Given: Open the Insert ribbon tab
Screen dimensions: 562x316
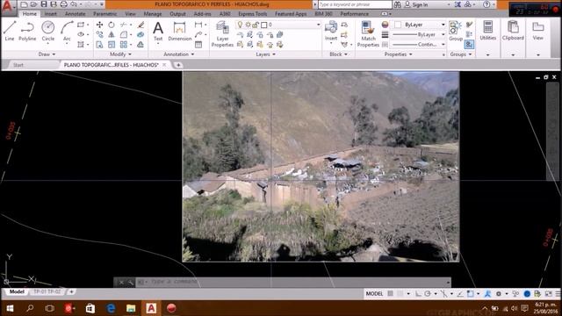Looking at the screenshot, I should [51, 14].
